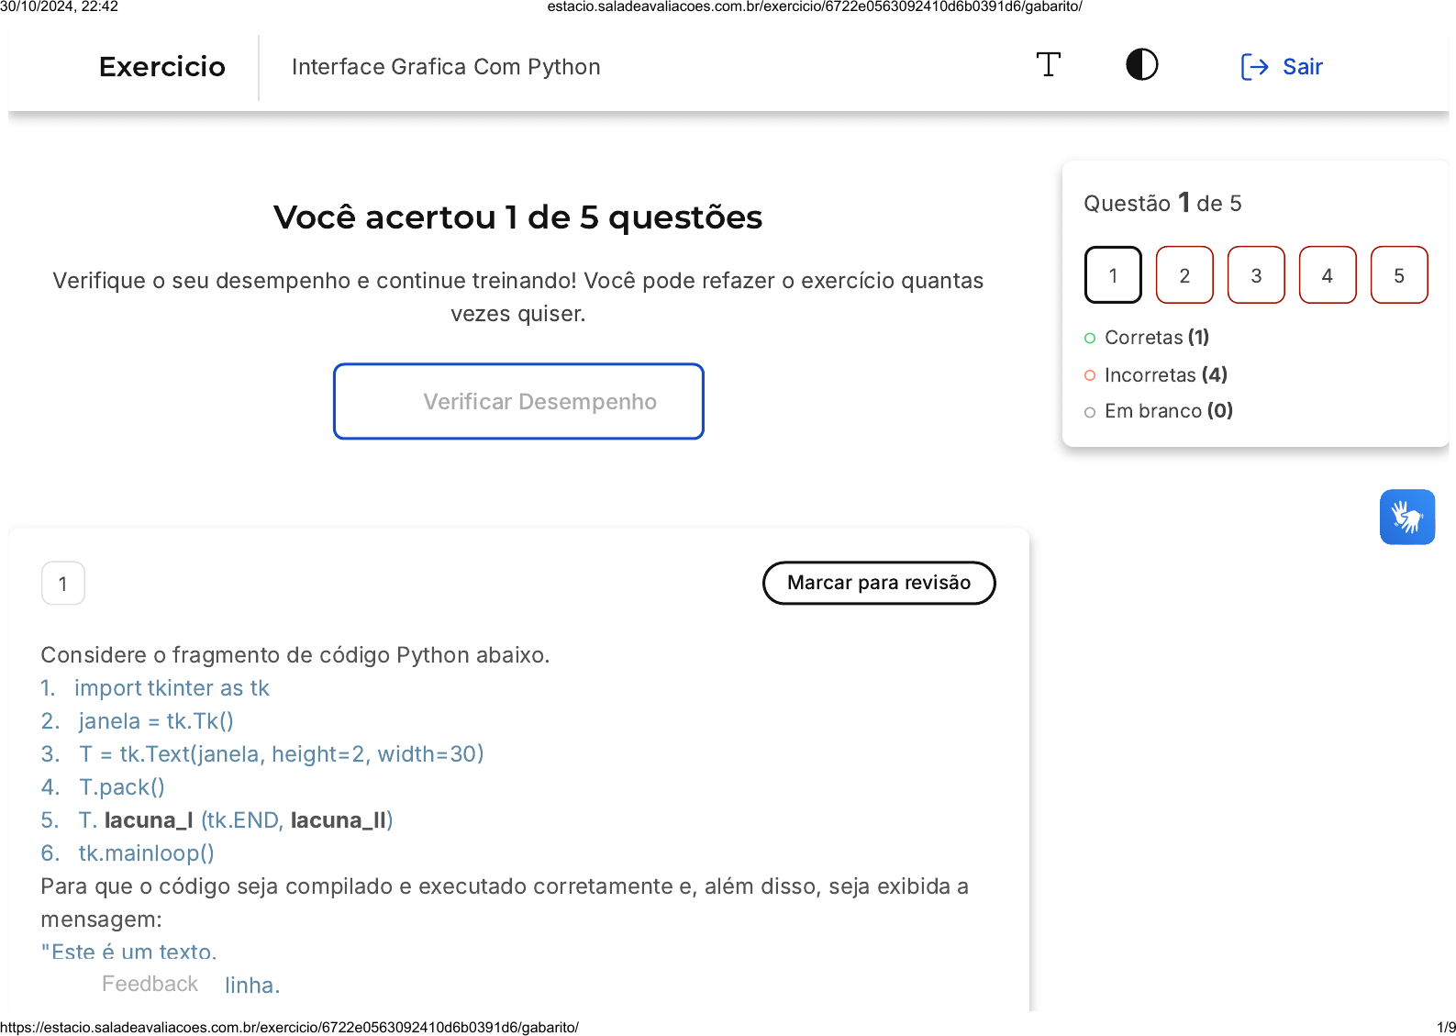This screenshot has height=1036, width=1456.
Task: Click the Feedback button below the question
Action: click(x=150, y=984)
